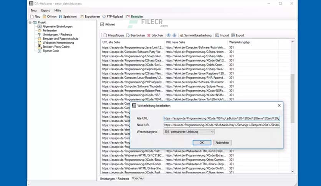This screenshot has width=321, height=186.
Task: Click the Import toolbar button
Action: point(222,35)
